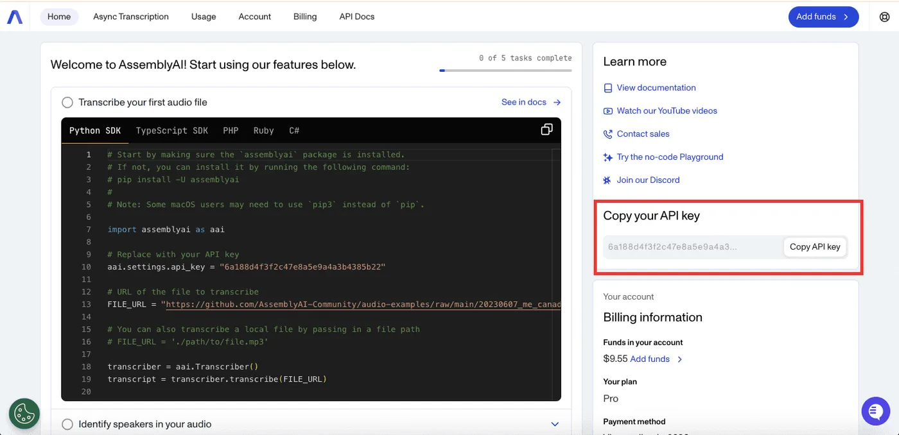Switch to the C# code tab
Viewport: 899px width, 435px height.
coord(294,130)
